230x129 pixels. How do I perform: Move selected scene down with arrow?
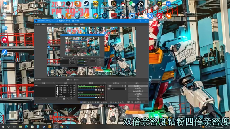(46, 99)
